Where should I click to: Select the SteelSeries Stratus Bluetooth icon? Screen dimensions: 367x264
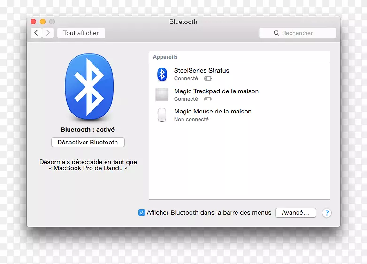tap(162, 75)
